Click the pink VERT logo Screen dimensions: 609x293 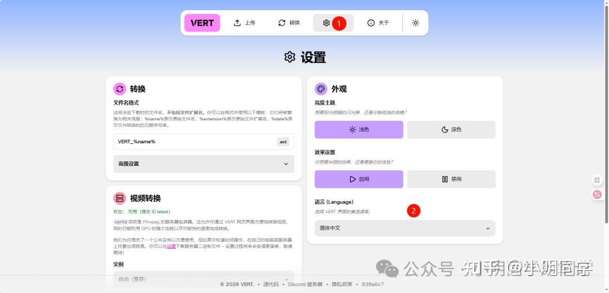coord(202,23)
